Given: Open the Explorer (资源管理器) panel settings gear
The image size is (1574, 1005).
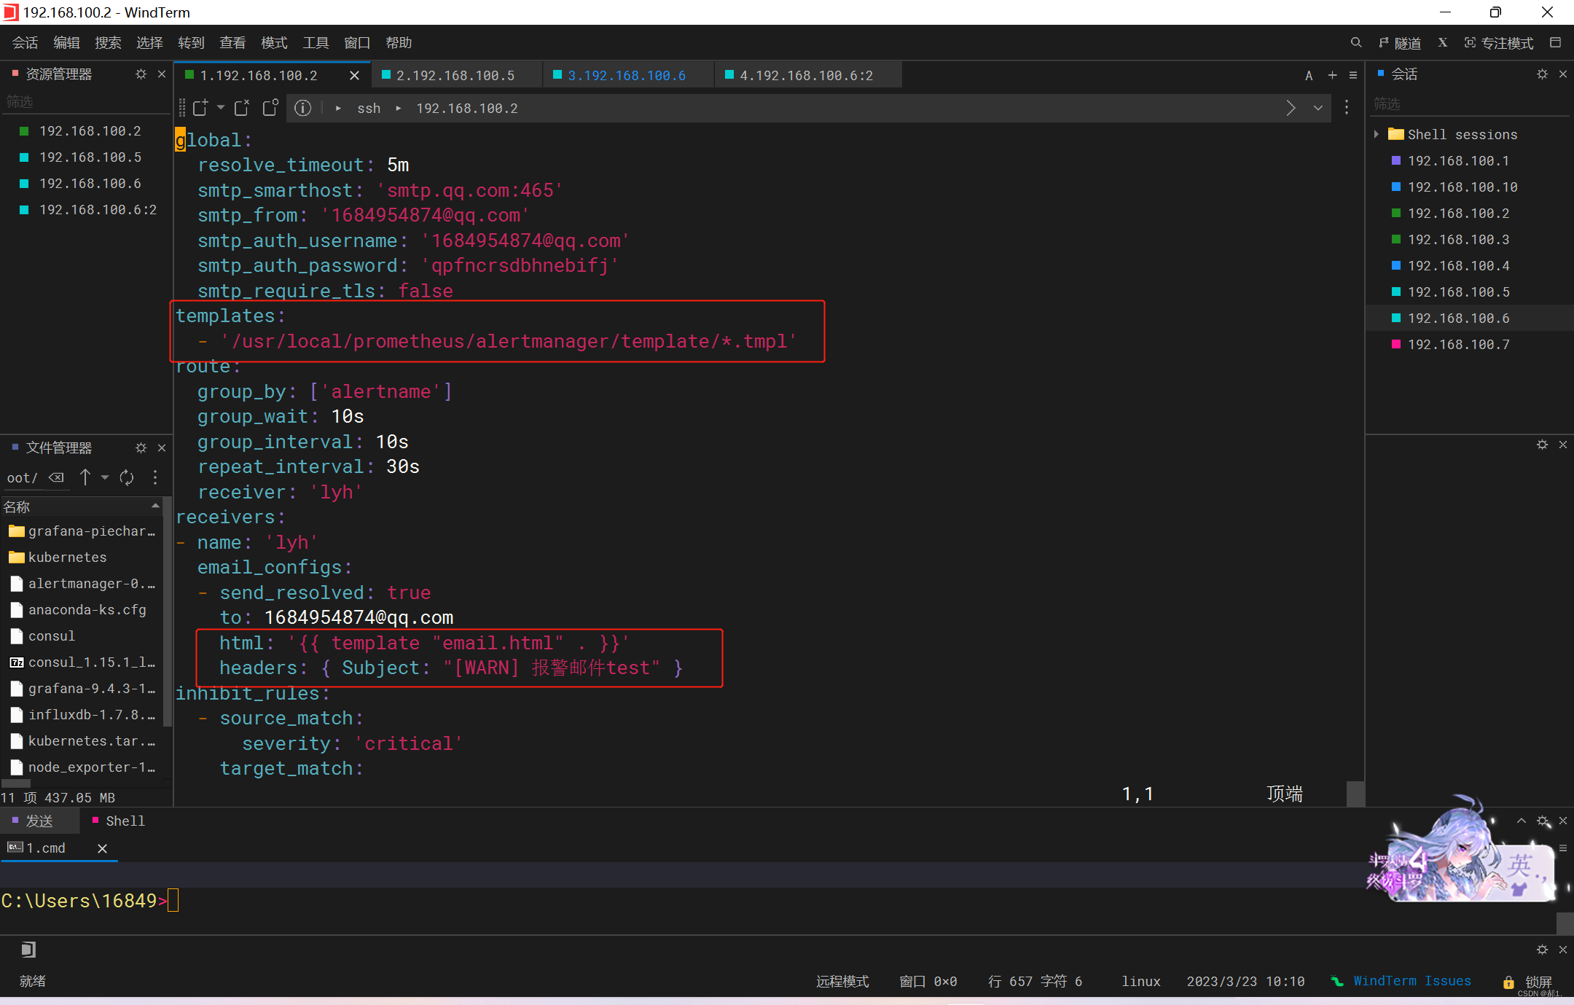Looking at the screenshot, I should [141, 74].
